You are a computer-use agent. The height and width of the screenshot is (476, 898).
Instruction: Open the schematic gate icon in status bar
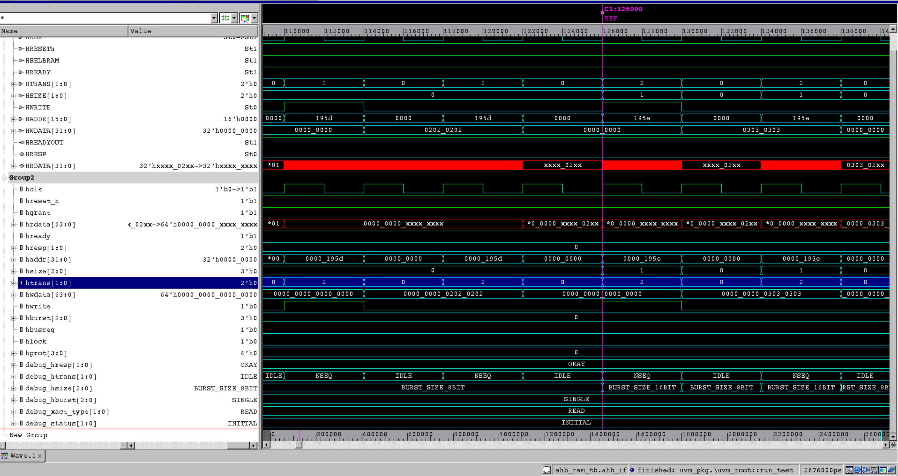tap(858, 470)
